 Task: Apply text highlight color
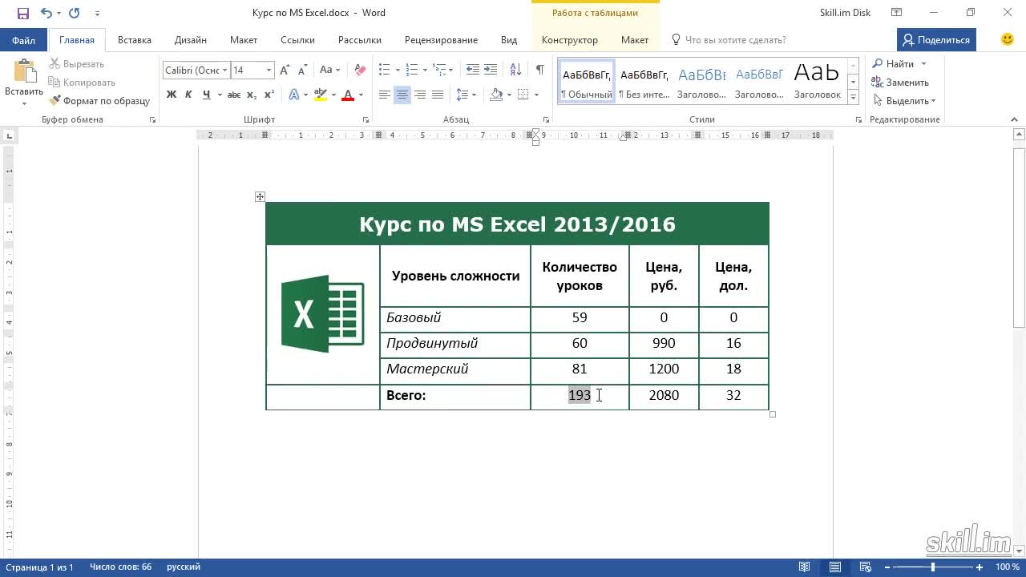[321, 95]
